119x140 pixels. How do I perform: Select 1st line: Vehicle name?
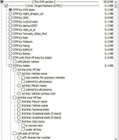point(19,74)
